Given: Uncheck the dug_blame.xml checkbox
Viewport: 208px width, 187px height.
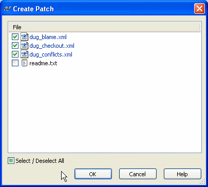Looking at the screenshot, I should pos(15,37).
